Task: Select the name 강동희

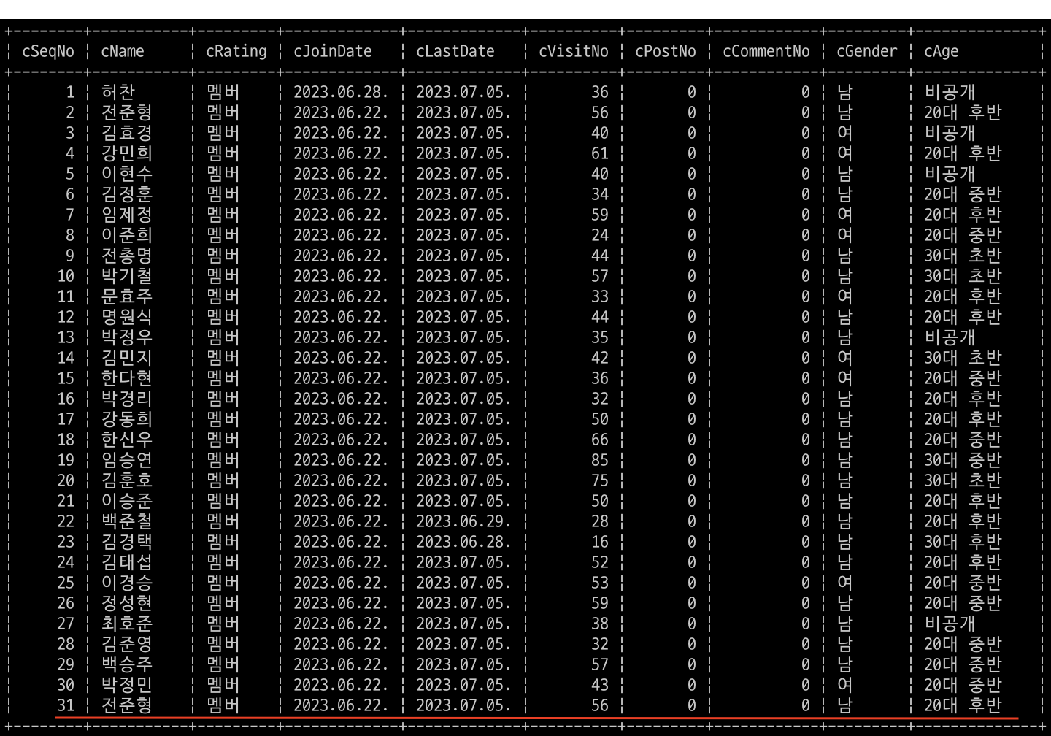Action: pos(127,419)
